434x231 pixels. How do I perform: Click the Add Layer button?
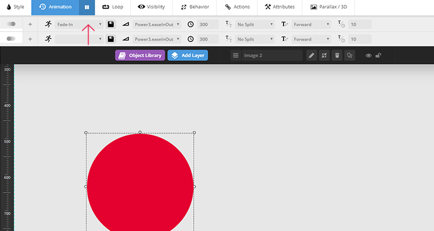coord(188,55)
